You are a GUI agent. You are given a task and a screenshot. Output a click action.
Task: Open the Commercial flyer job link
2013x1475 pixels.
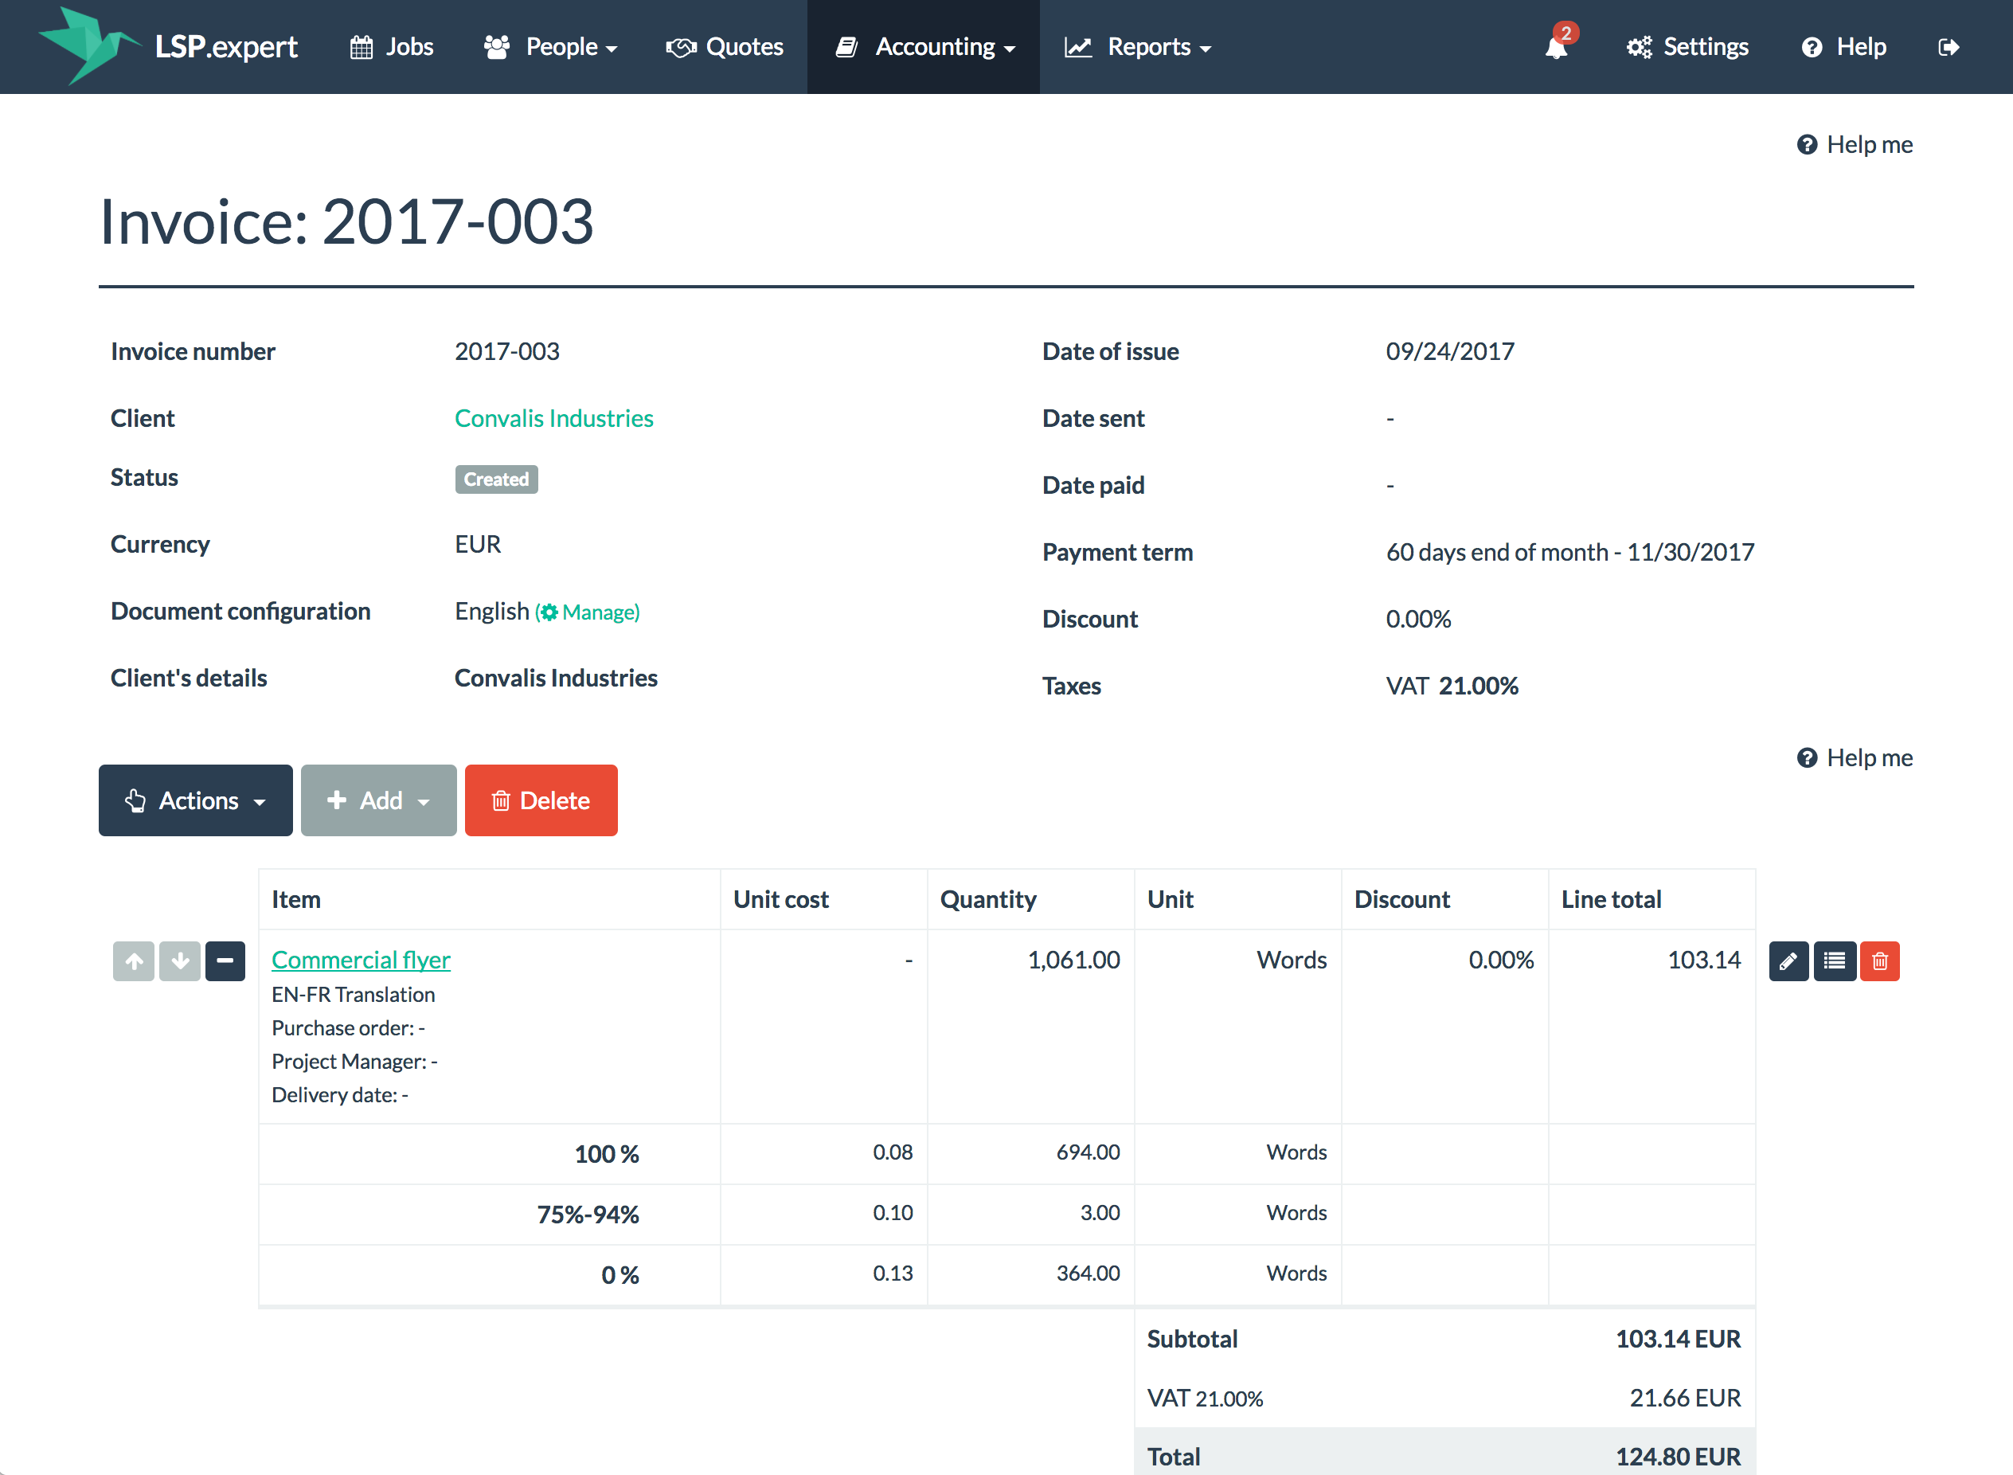[x=361, y=960]
